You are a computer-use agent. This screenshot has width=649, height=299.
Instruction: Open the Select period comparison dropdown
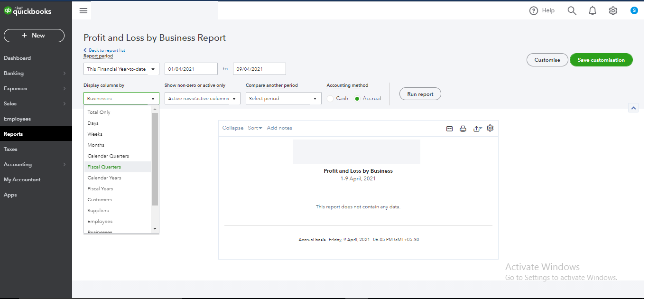[x=283, y=98]
